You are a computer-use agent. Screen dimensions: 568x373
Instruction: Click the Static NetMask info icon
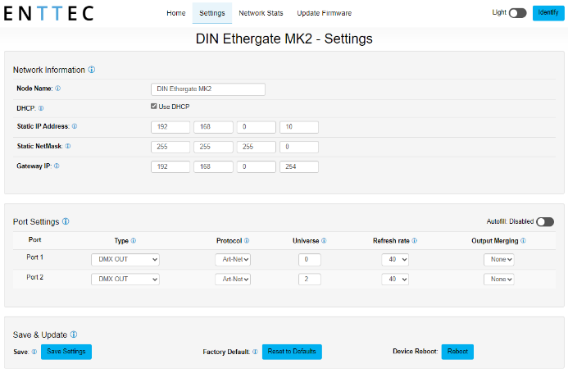tap(68, 146)
